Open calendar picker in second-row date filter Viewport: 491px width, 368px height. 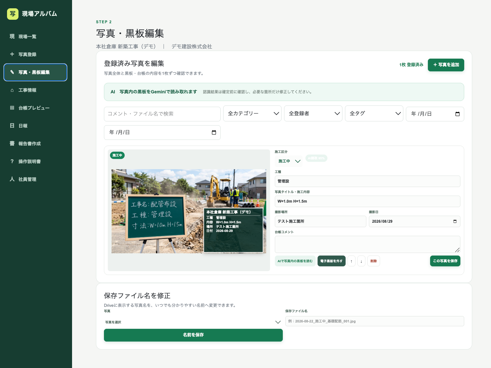point(214,133)
